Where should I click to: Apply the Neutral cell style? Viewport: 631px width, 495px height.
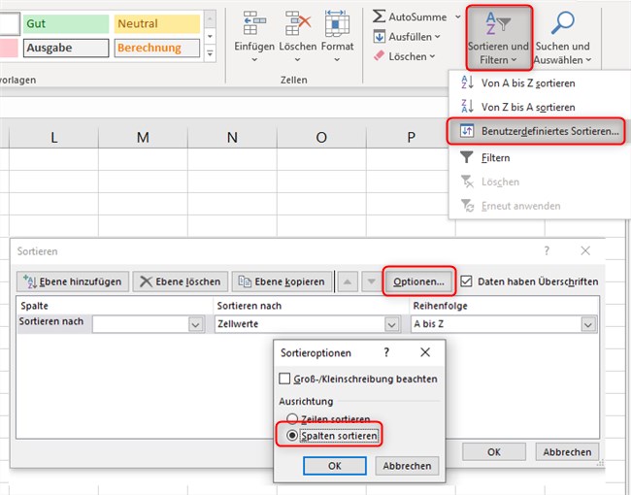(x=157, y=23)
